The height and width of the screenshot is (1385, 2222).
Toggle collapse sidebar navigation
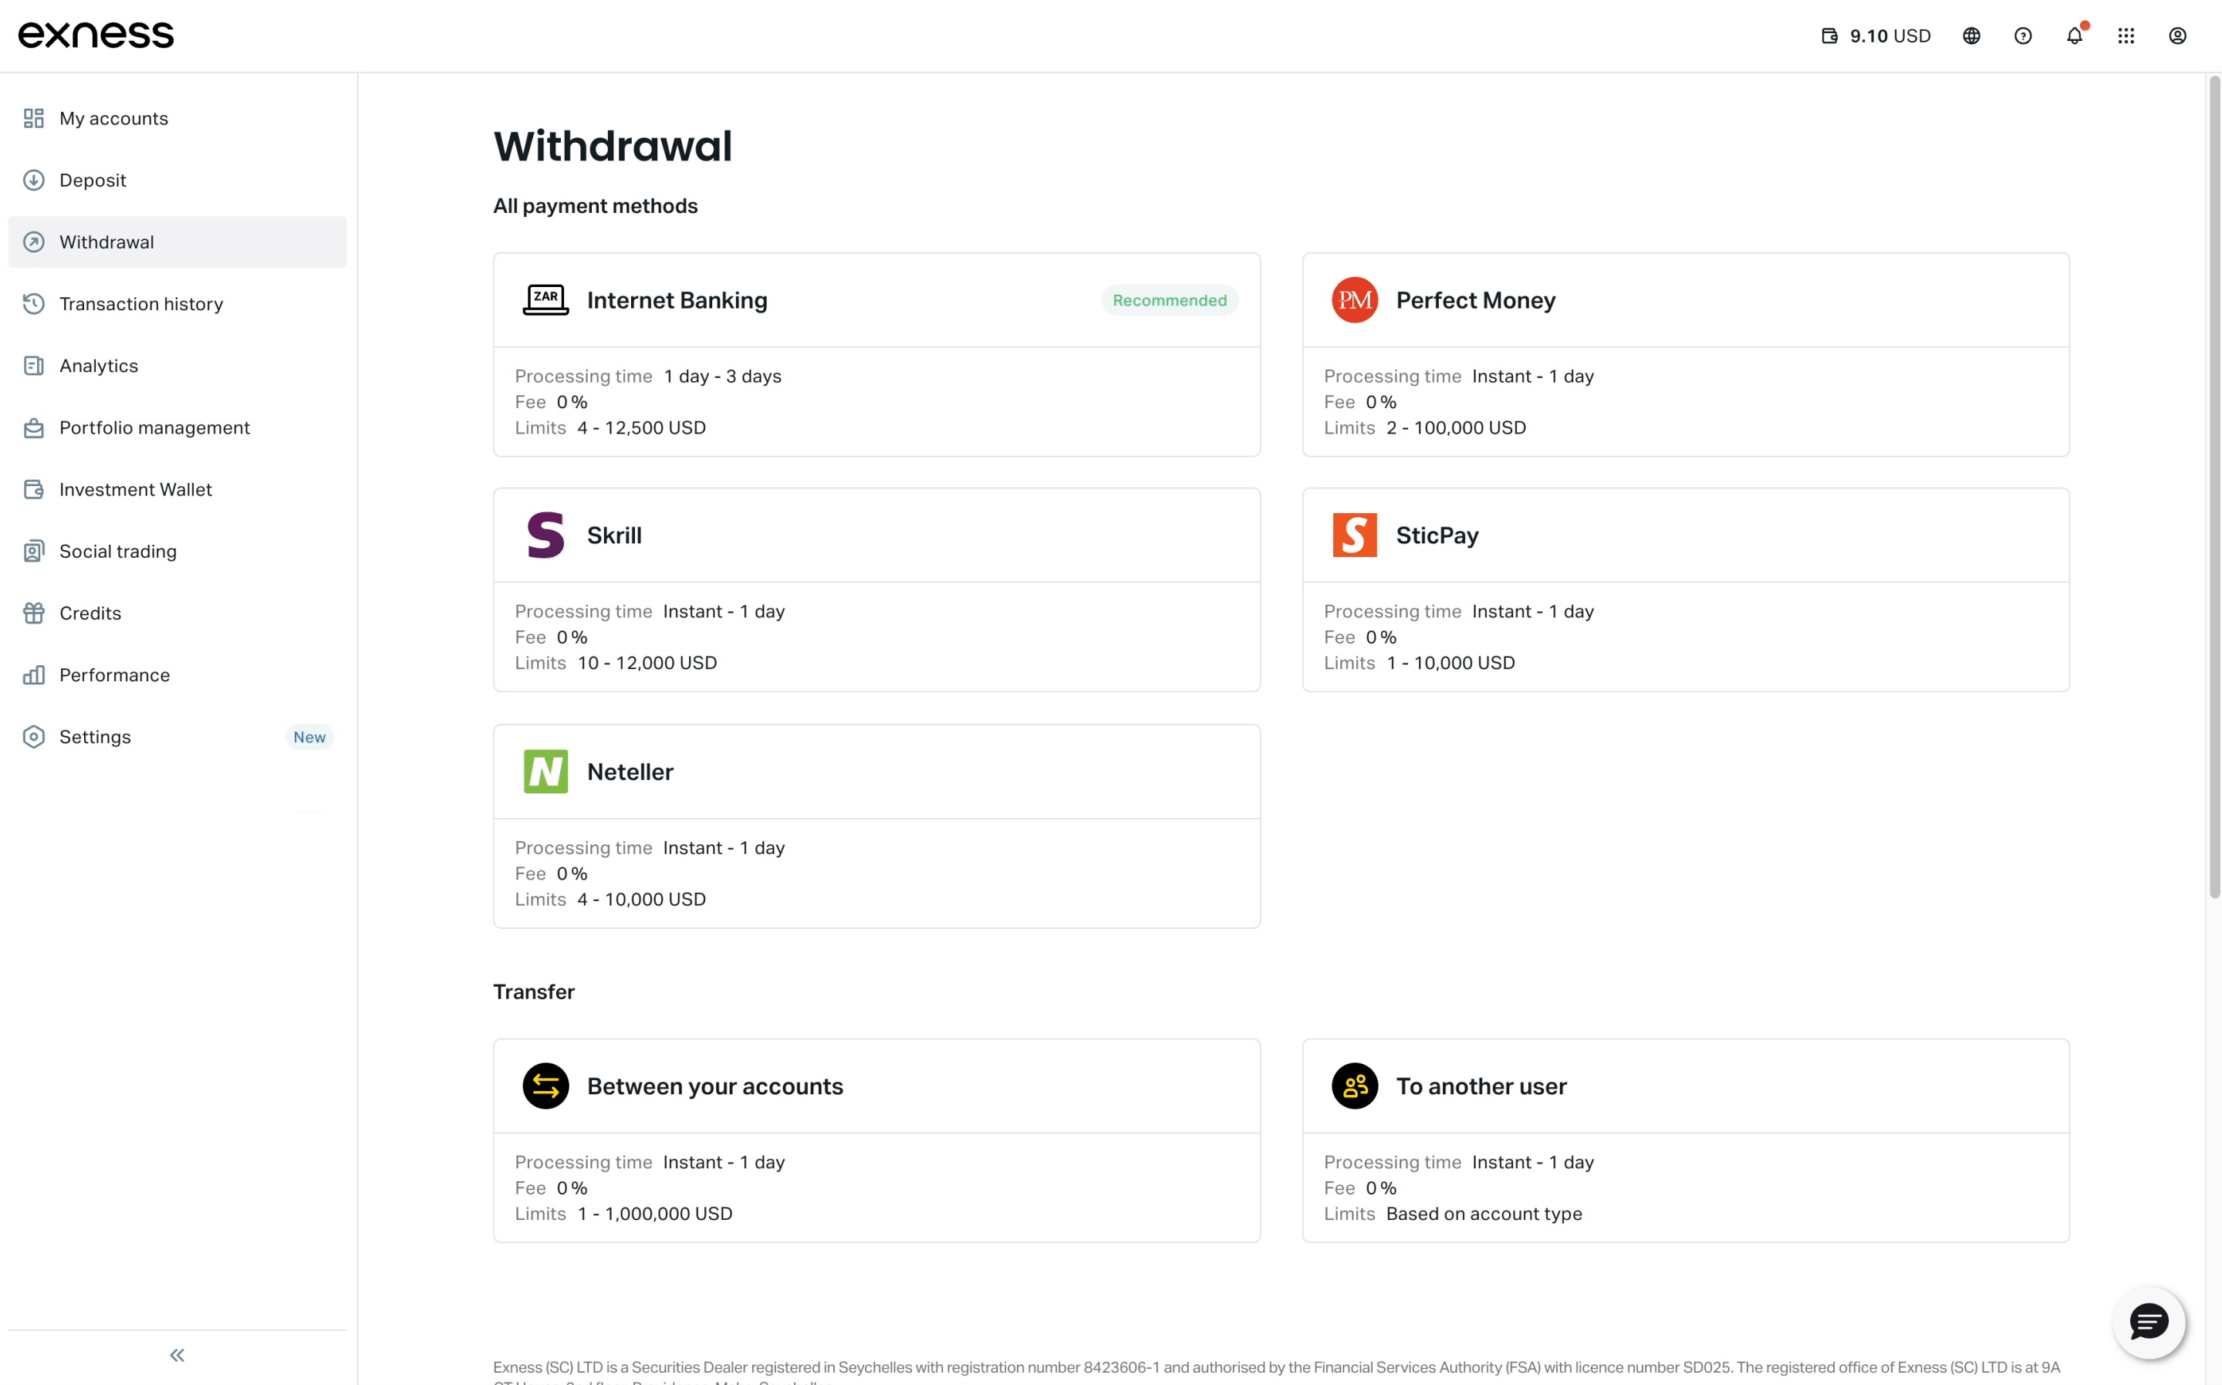(177, 1356)
